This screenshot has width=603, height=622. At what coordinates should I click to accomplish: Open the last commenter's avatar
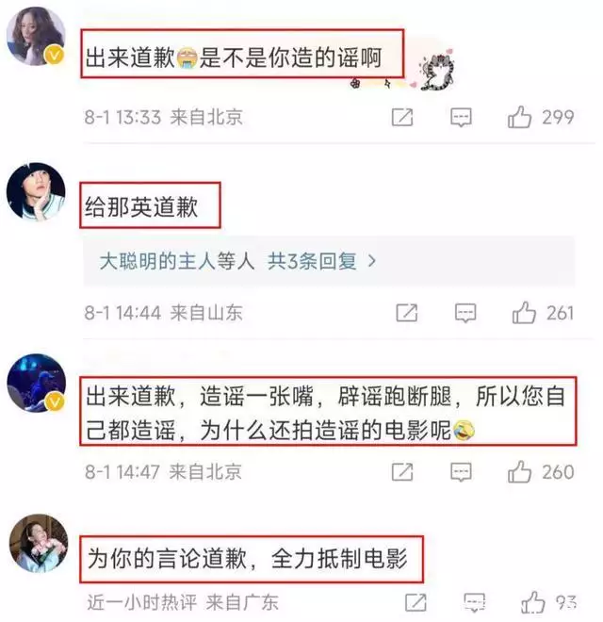click(39, 543)
